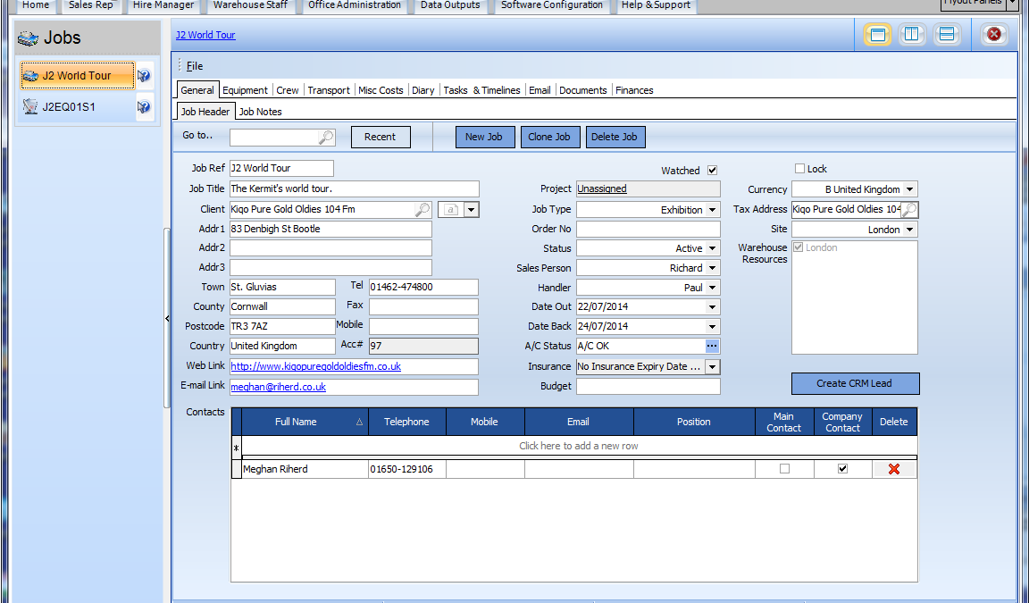Delete Meghan Riherd contact with red X
The width and height of the screenshot is (1029, 603).
[894, 469]
